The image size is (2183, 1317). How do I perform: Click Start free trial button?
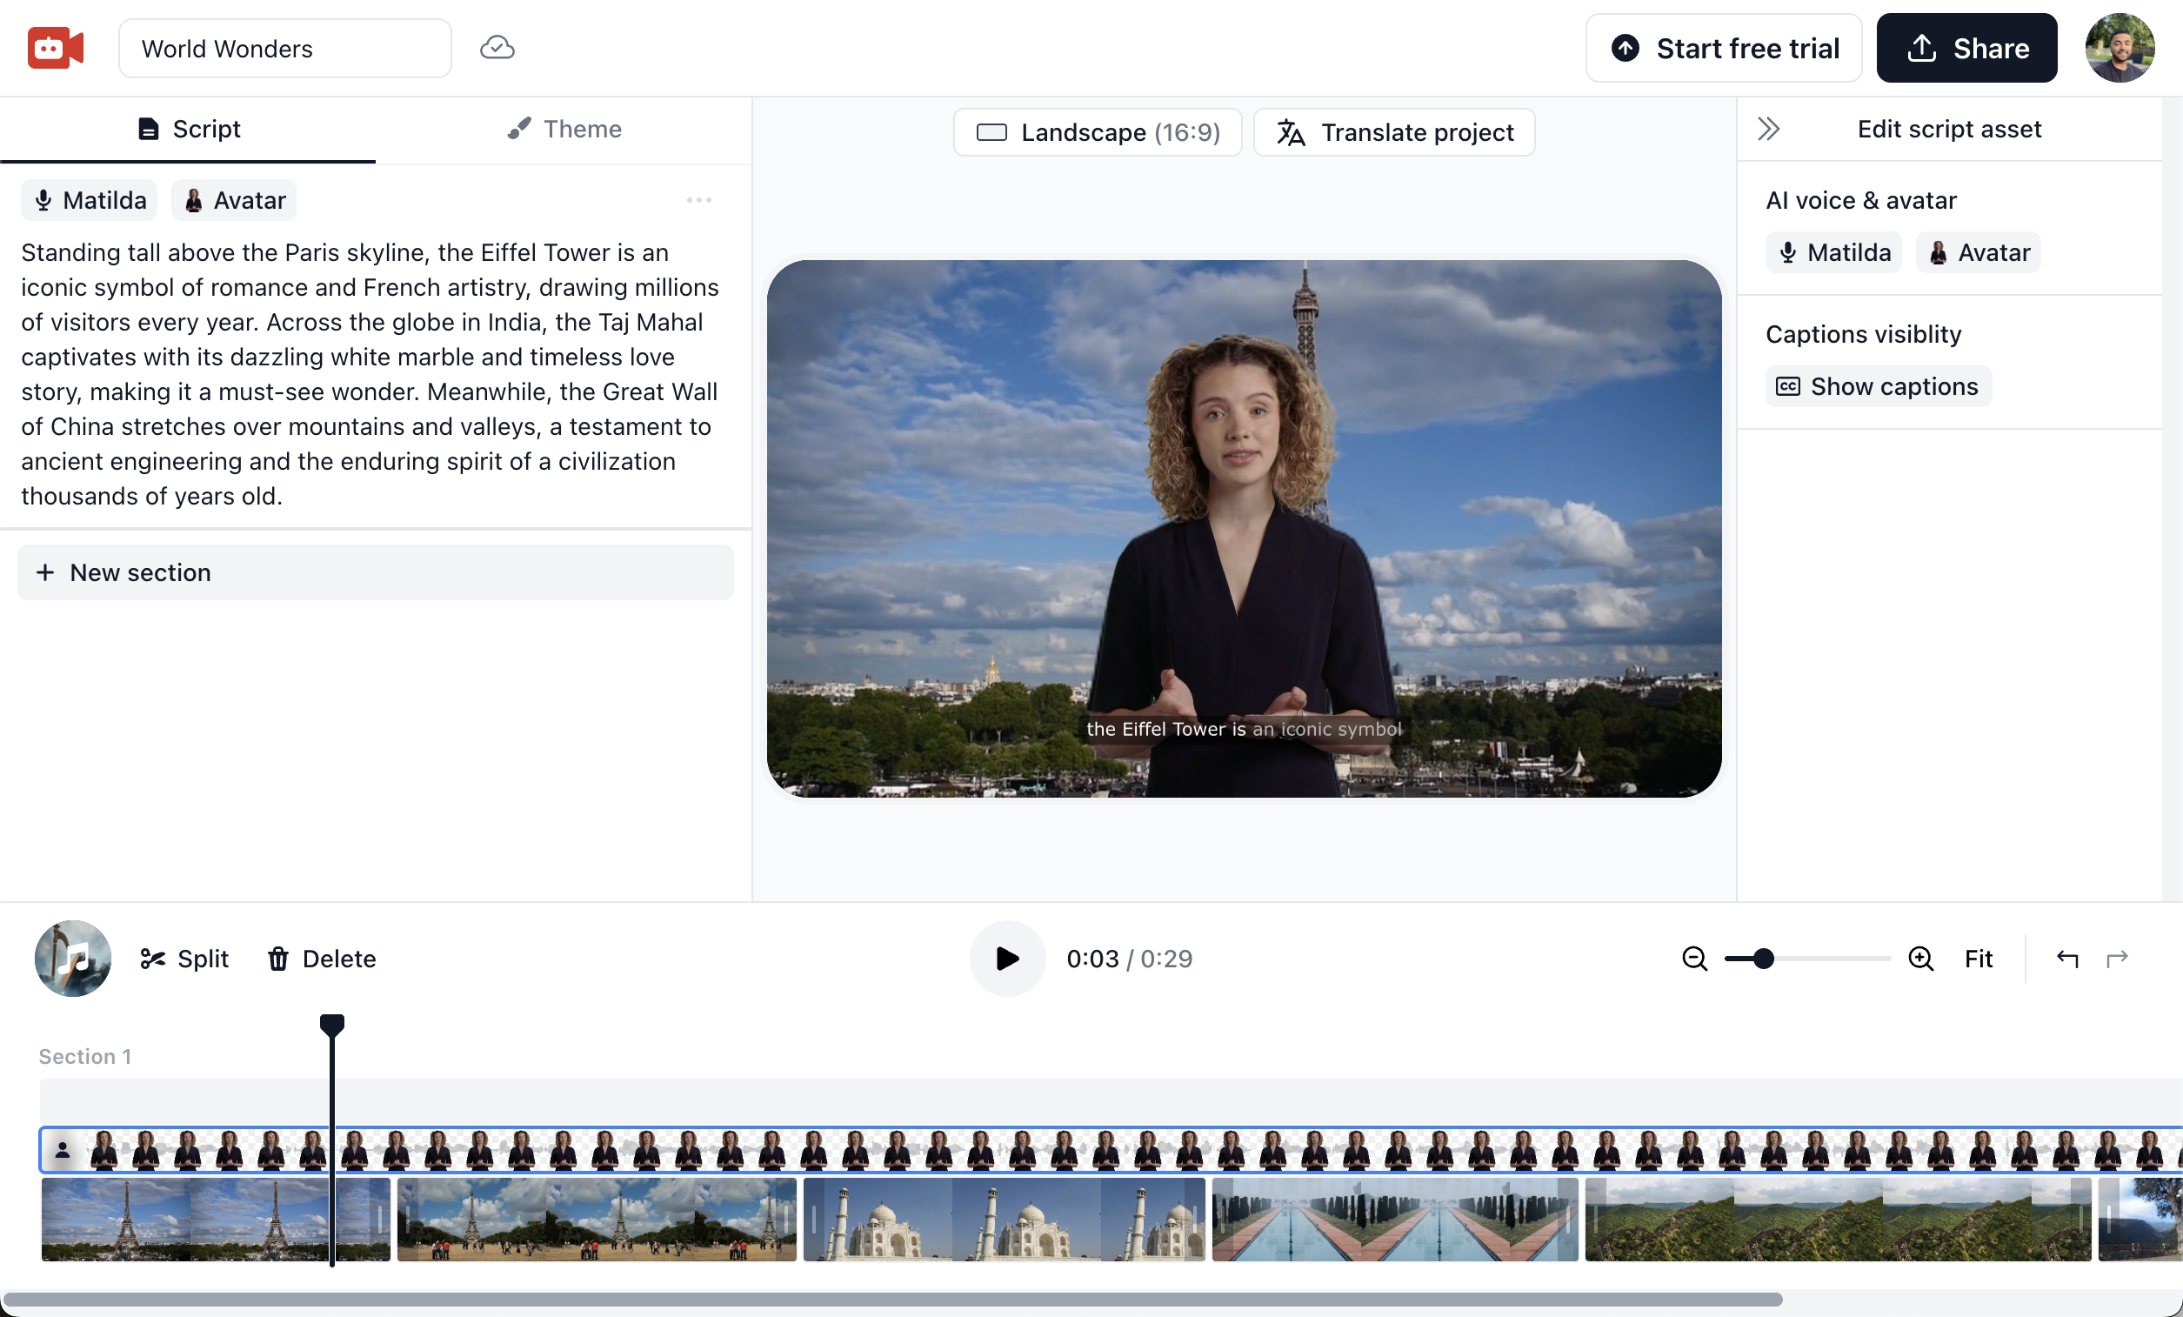pyautogui.click(x=1723, y=48)
